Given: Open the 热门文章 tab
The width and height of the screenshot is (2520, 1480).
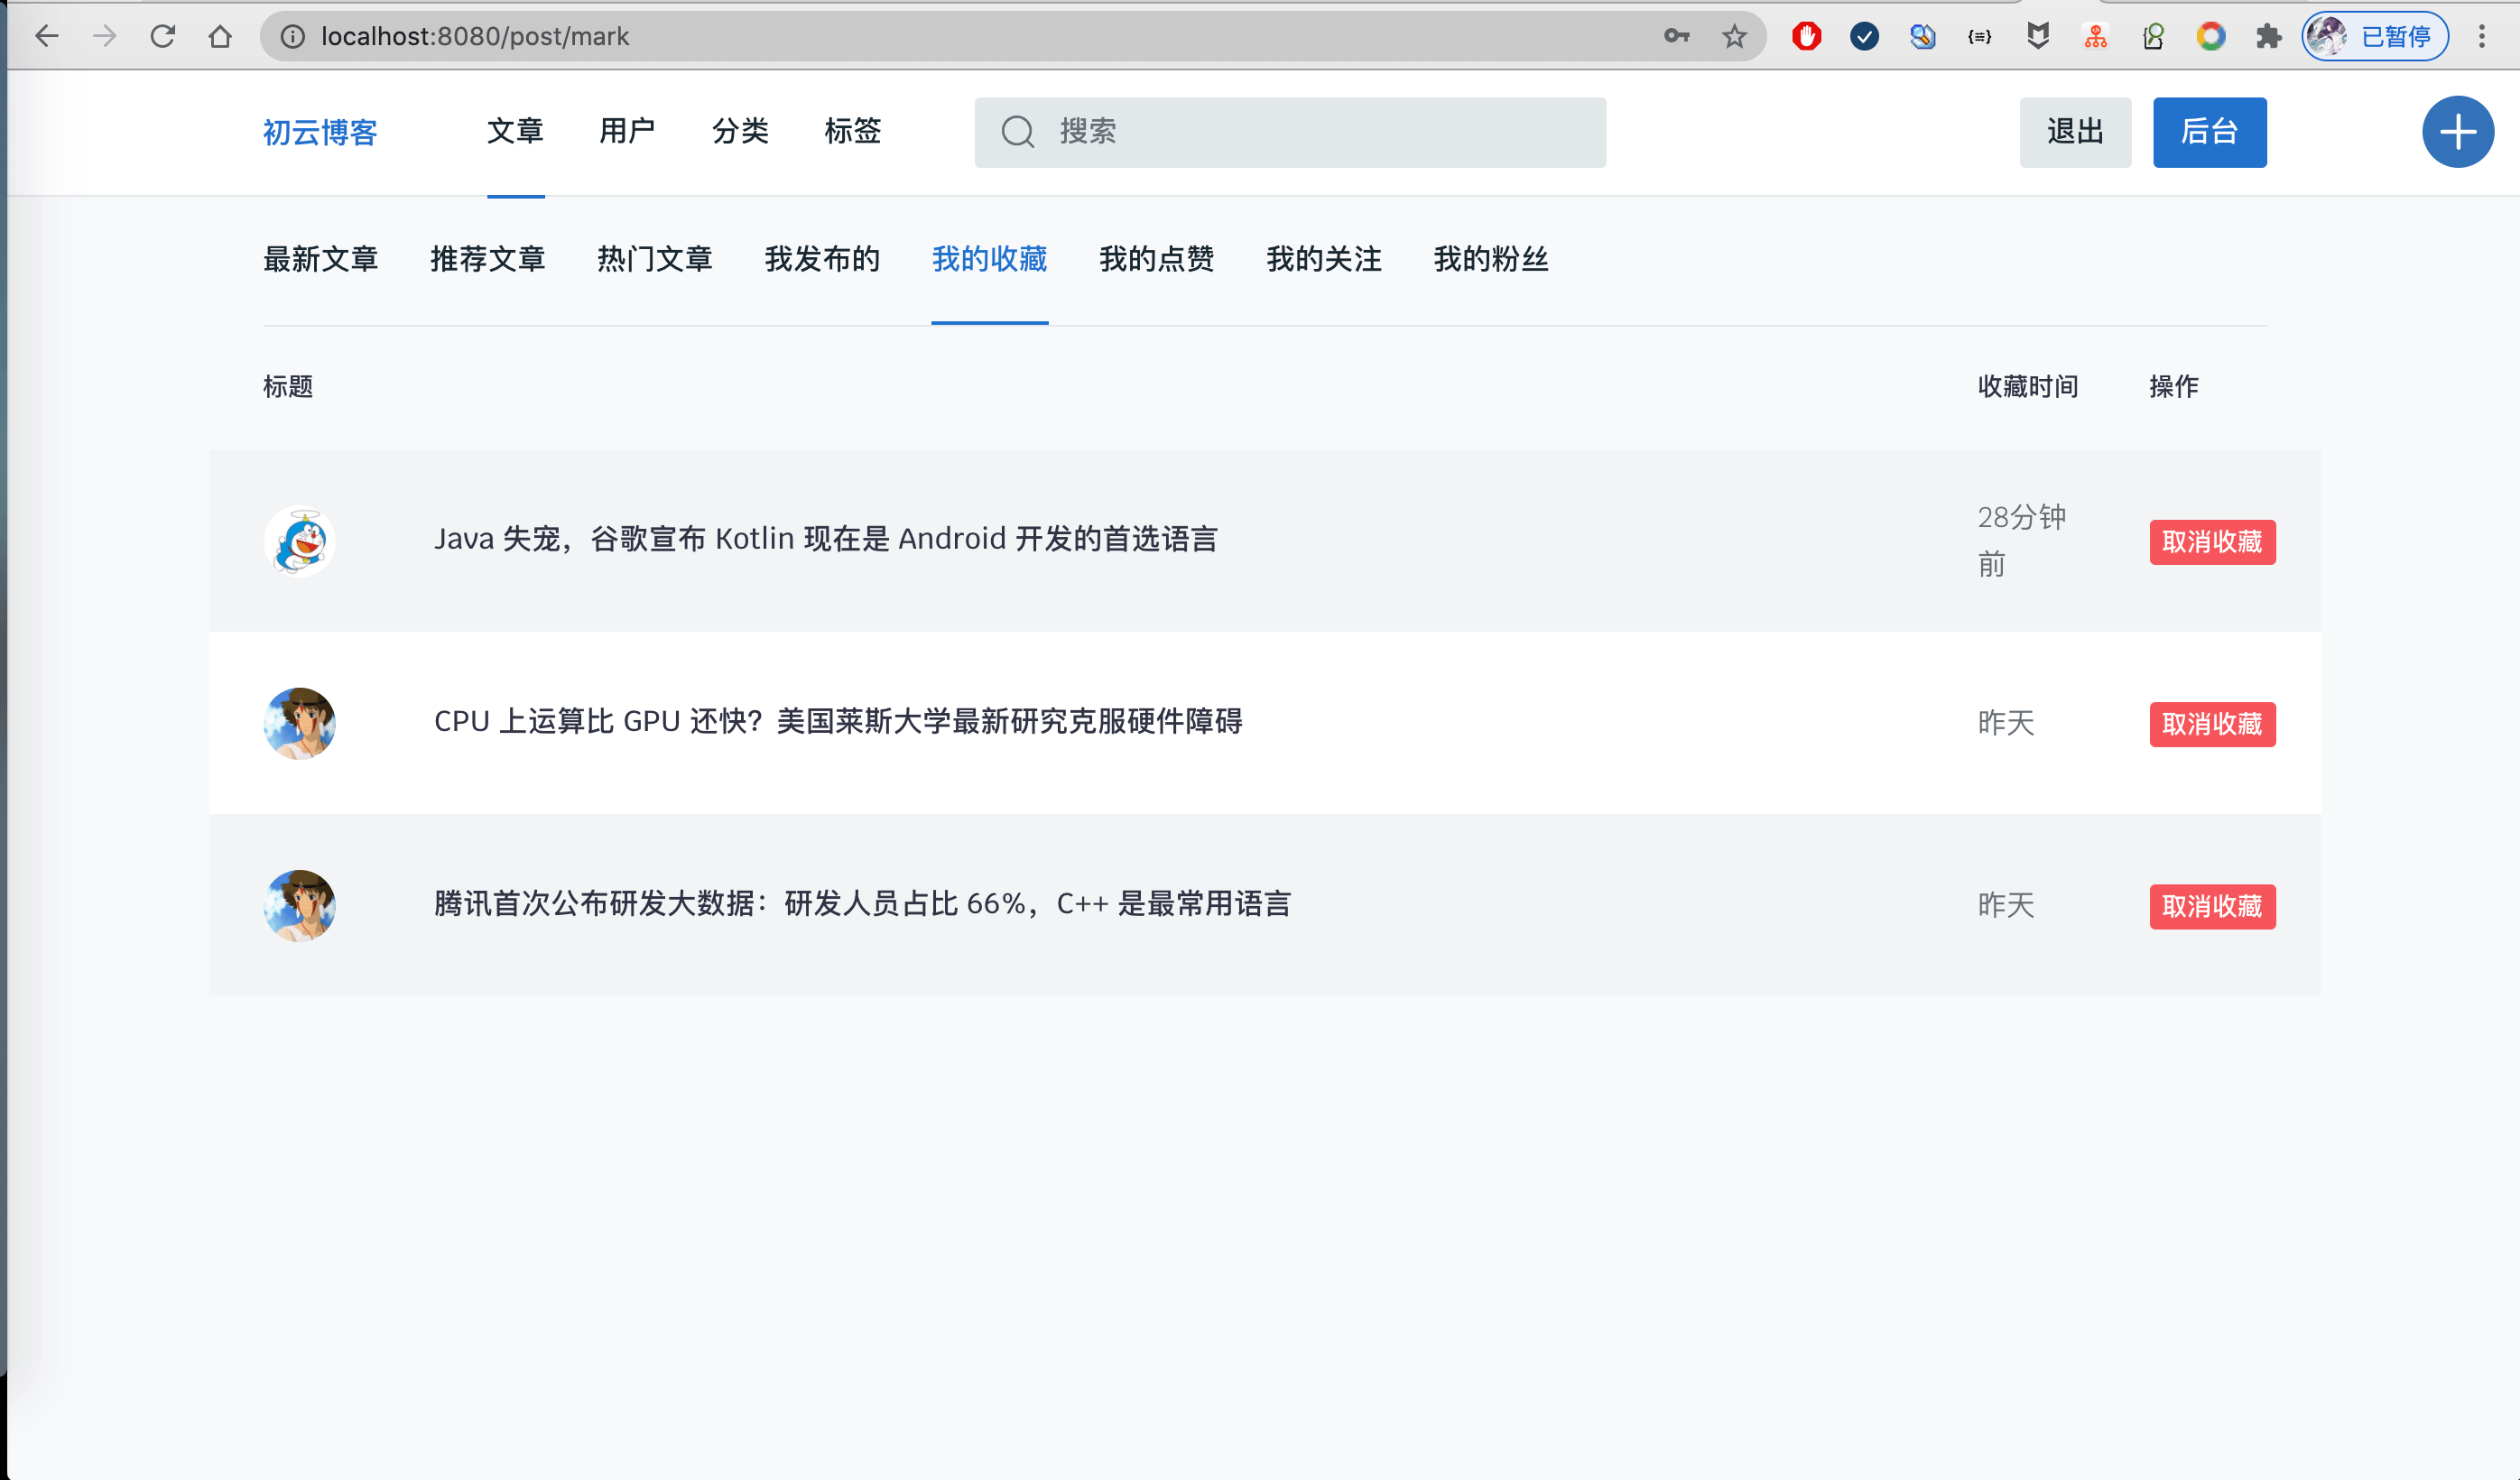Looking at the screenshot, I should coord(654,259).
